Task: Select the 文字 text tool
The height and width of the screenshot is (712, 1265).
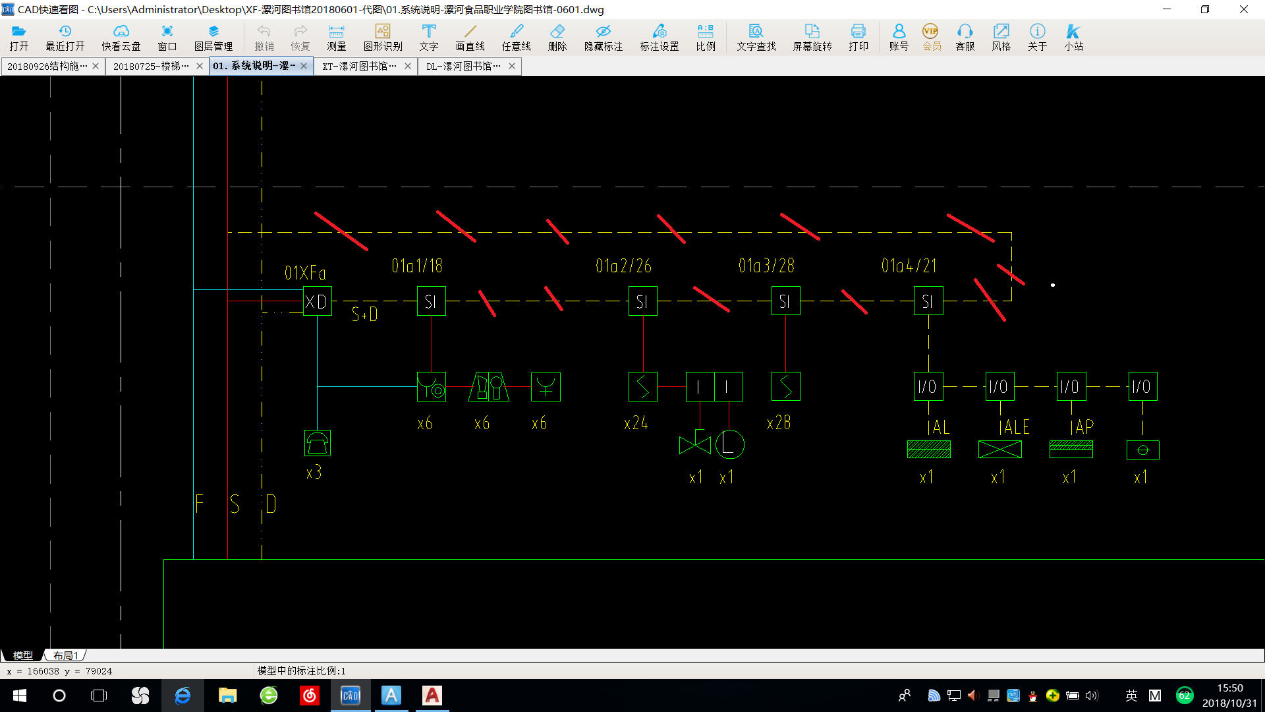Action: (429, 38)
